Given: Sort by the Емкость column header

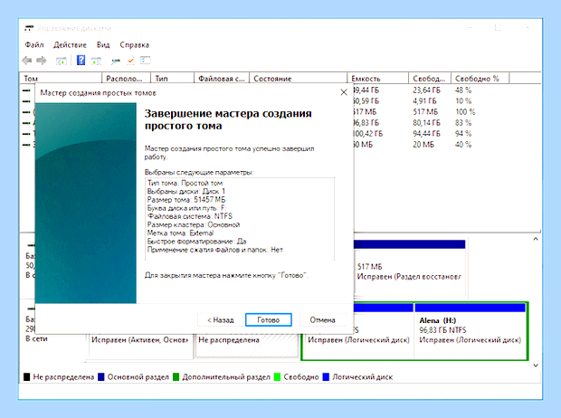Looking at the screenshot, I should (x=378, y=79).
